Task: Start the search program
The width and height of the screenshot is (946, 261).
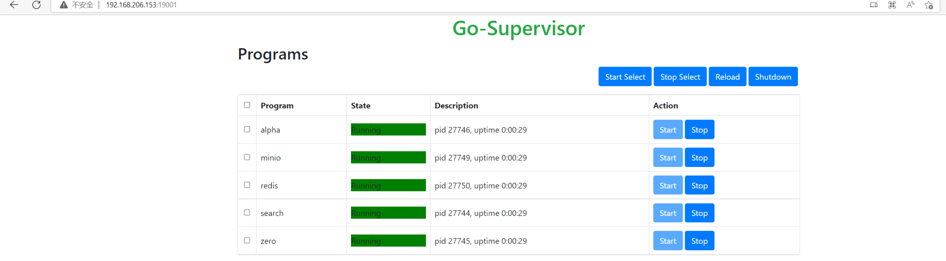Action: tap(667, 213)
